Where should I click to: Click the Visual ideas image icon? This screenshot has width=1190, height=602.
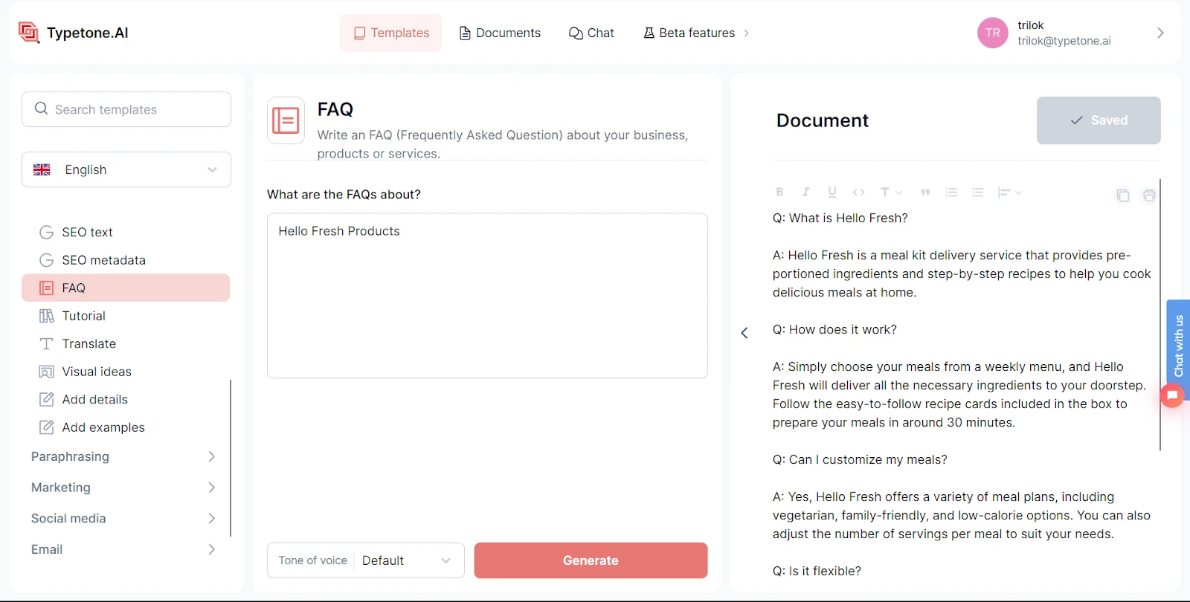click(x=46, y=372)
